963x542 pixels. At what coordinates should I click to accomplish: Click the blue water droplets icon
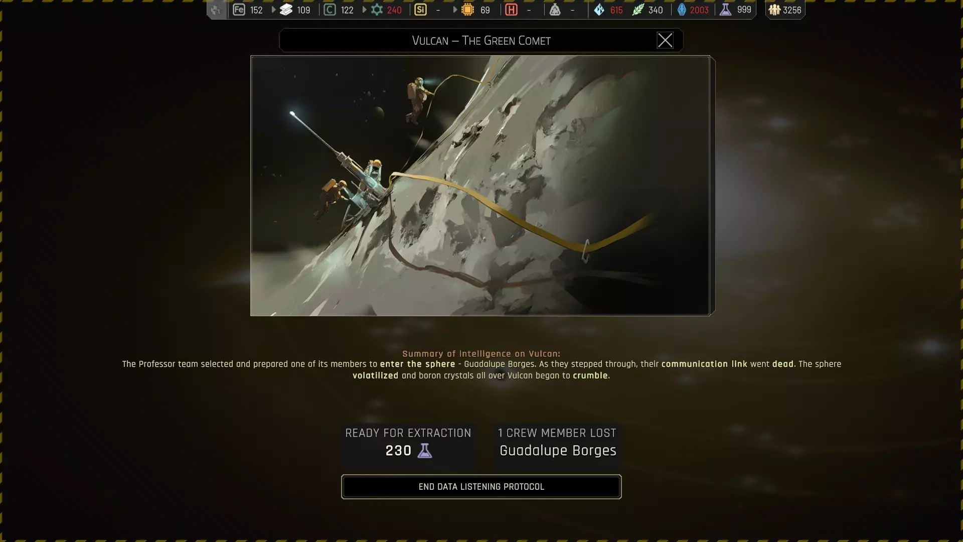(x=599, y=10)
